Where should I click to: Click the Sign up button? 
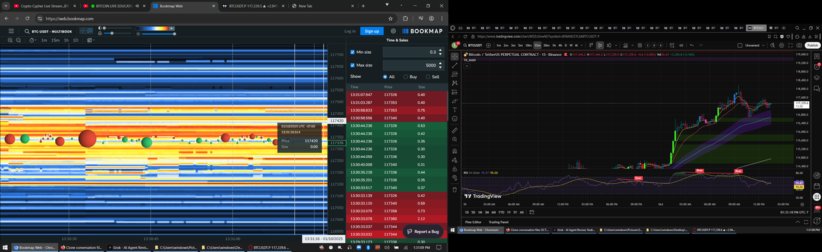[371, 31]
